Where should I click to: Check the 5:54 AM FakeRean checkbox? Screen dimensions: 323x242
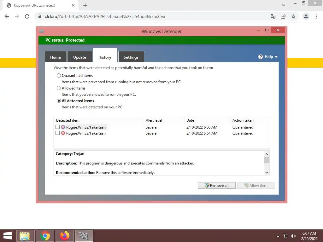tap(58, 133)
